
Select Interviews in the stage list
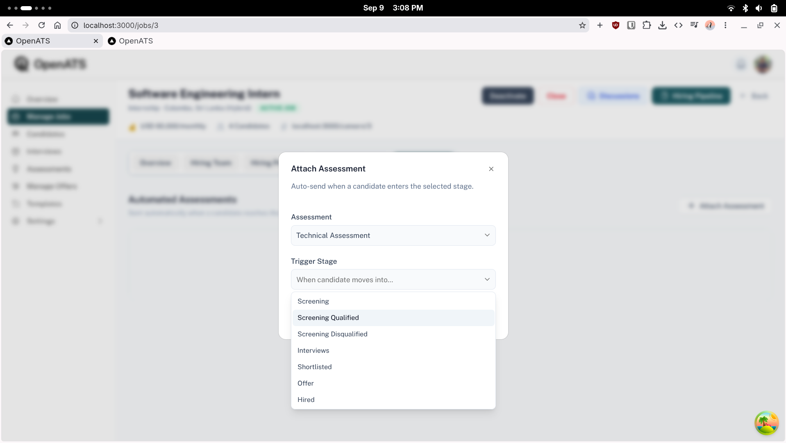[393, 351]
